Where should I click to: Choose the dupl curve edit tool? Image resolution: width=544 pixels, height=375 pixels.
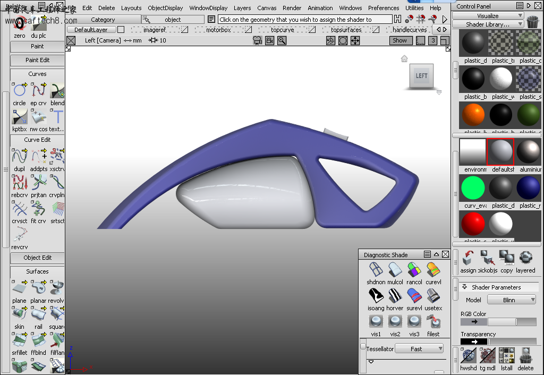(x=20, y=157)
